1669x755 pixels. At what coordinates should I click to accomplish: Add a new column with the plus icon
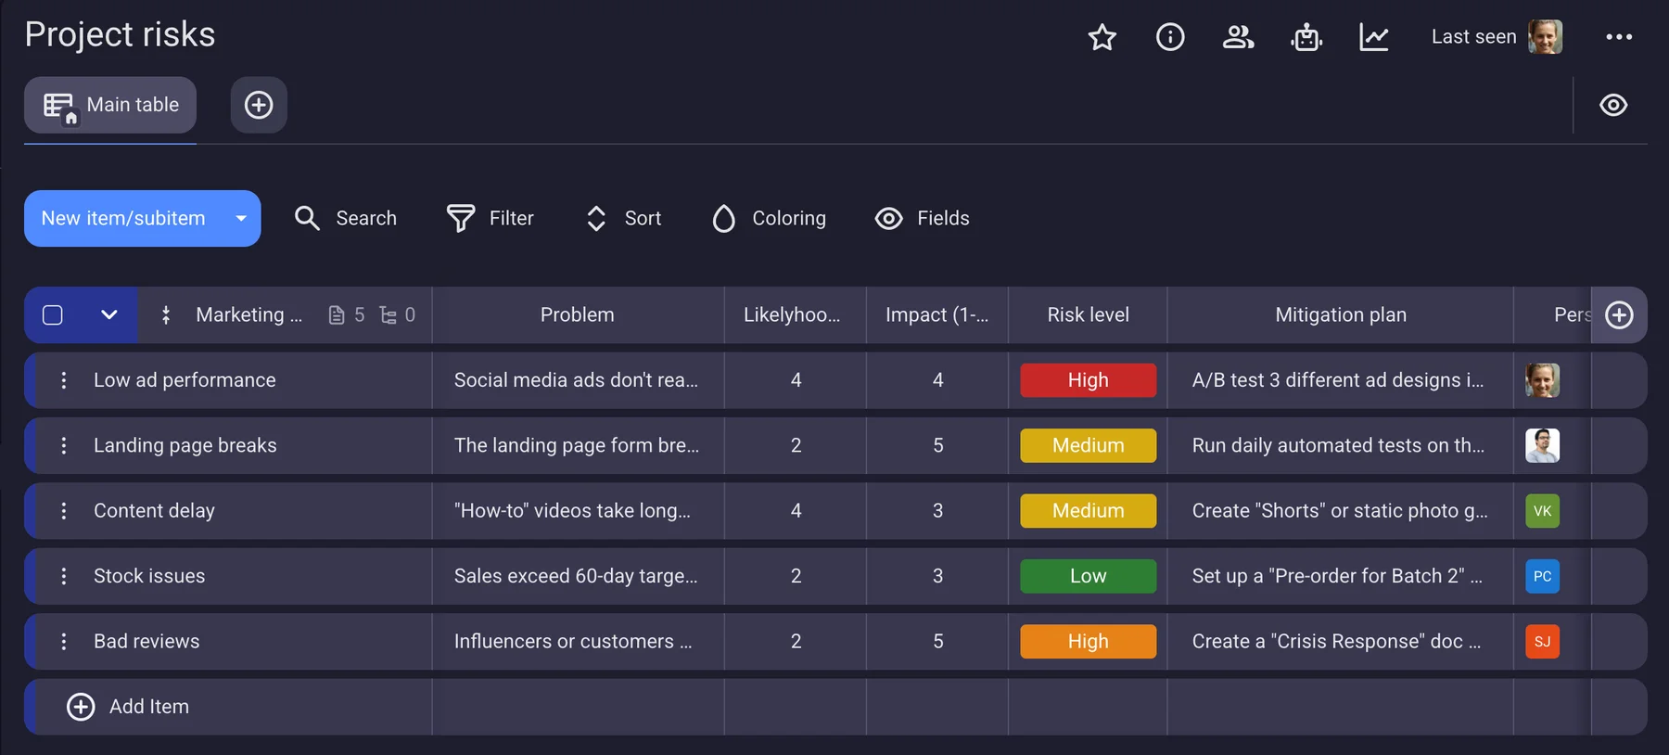click(x=1619, y=315)
